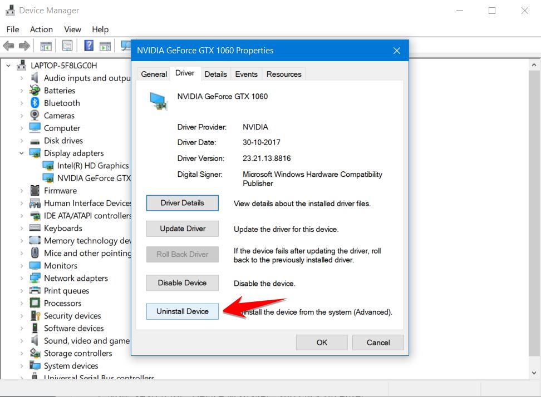Click the Batteries icon in device tree
This screenshot has width=541, height=397.
point(35,90)
